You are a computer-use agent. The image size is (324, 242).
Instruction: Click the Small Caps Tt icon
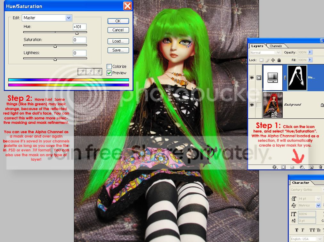coord(319,230)
